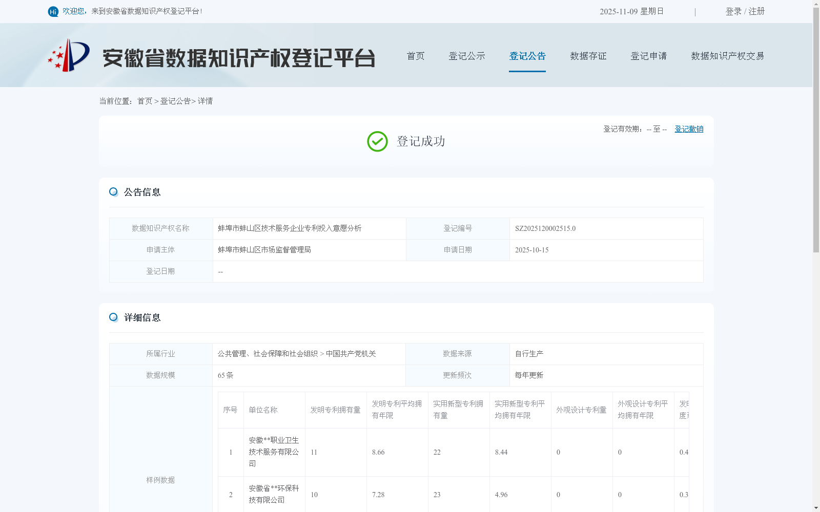Click the 外观设计专利量 column header
Image resolution: width=820 pixels, height=512 pixels.
pos(582,410)
